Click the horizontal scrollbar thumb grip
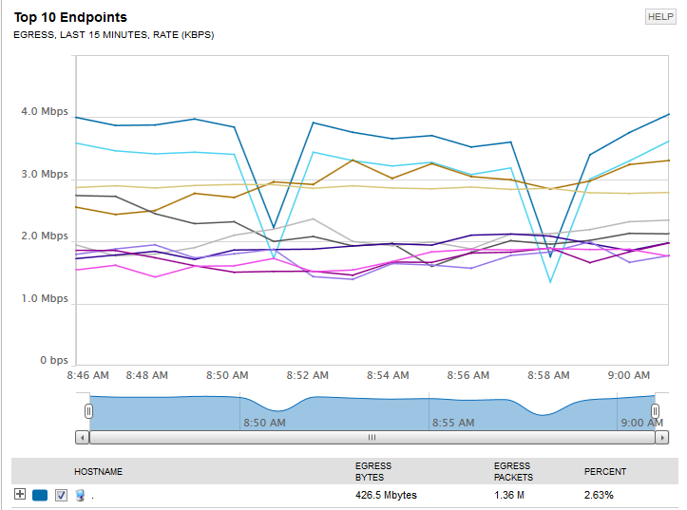 pos(372,437)
